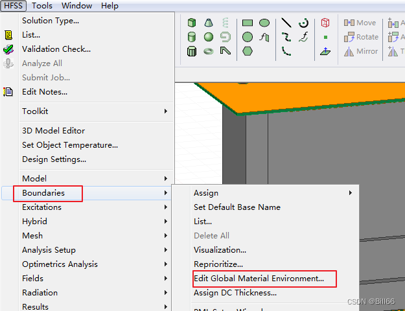The image size is (405, 311).
Task: Expand the Toolkit submenu
Action: coord(88,111)
